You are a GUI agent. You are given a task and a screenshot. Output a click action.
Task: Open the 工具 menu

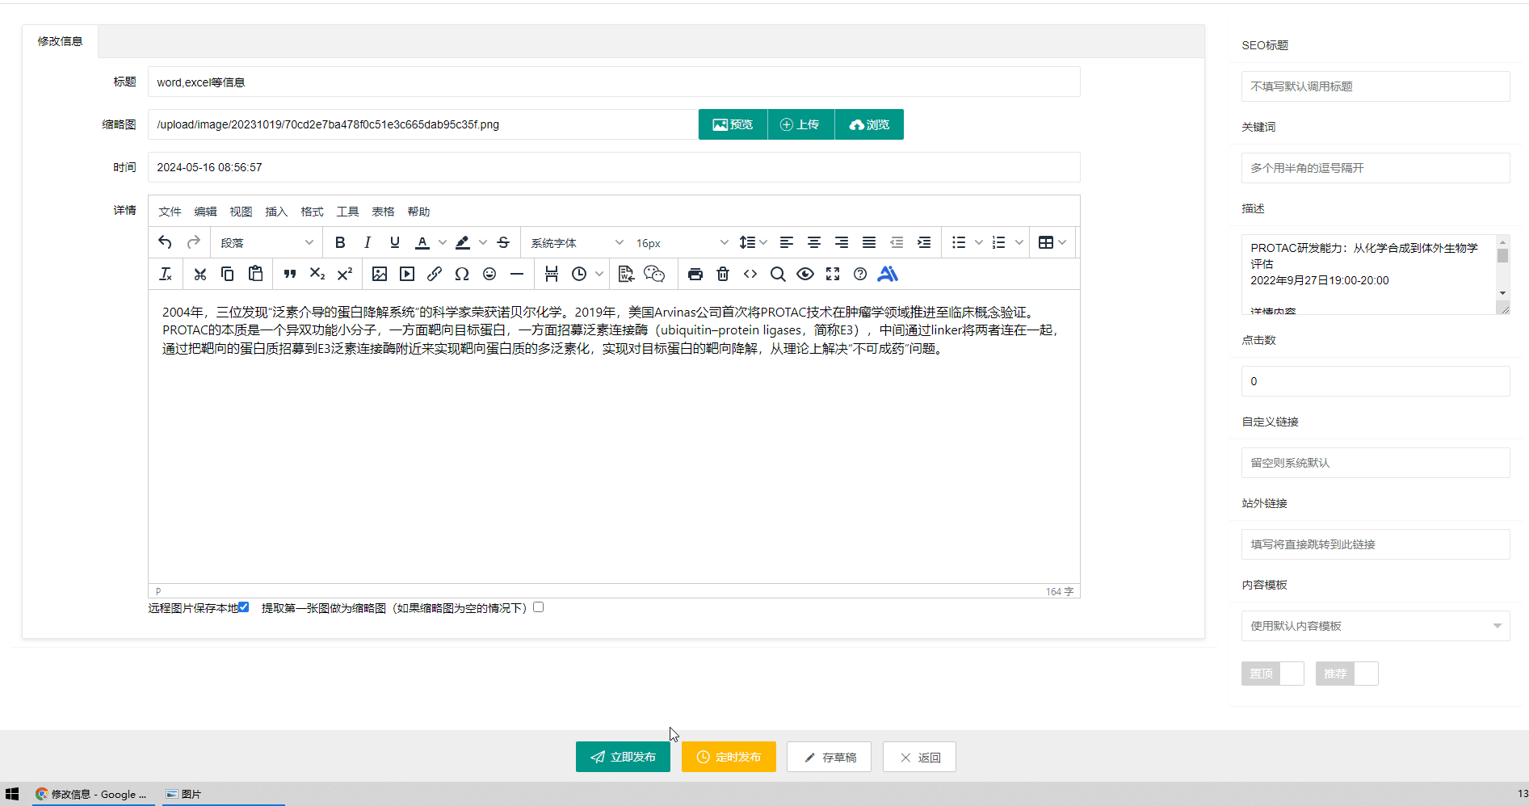point(347,212)
